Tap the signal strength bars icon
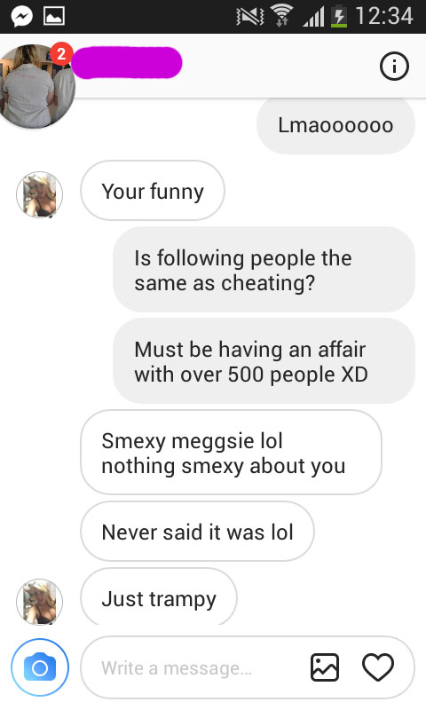This screenshot has height=710, width=426. point(313,17)
